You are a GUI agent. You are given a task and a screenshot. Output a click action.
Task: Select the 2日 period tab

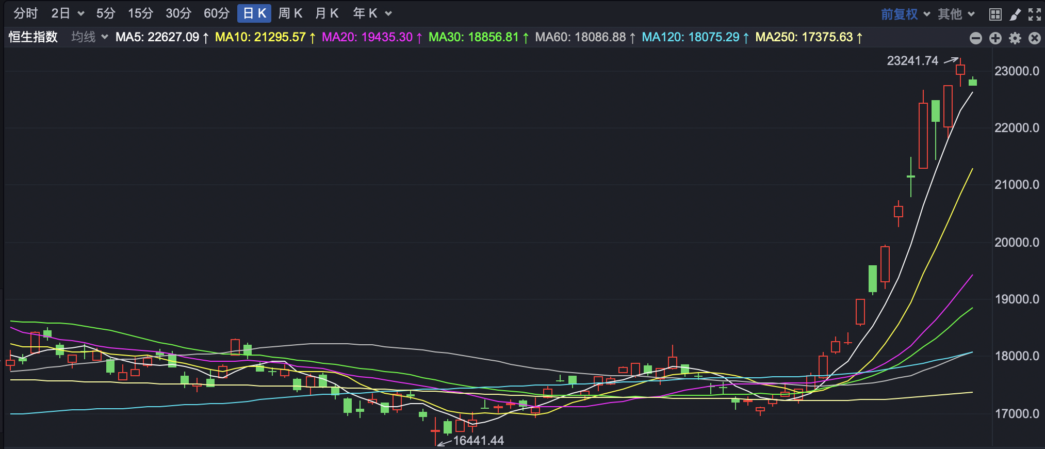pos(61,13)
